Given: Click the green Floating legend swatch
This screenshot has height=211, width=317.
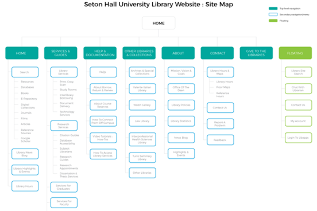Looking at the screenshot, I should click(x=273, y=21).
